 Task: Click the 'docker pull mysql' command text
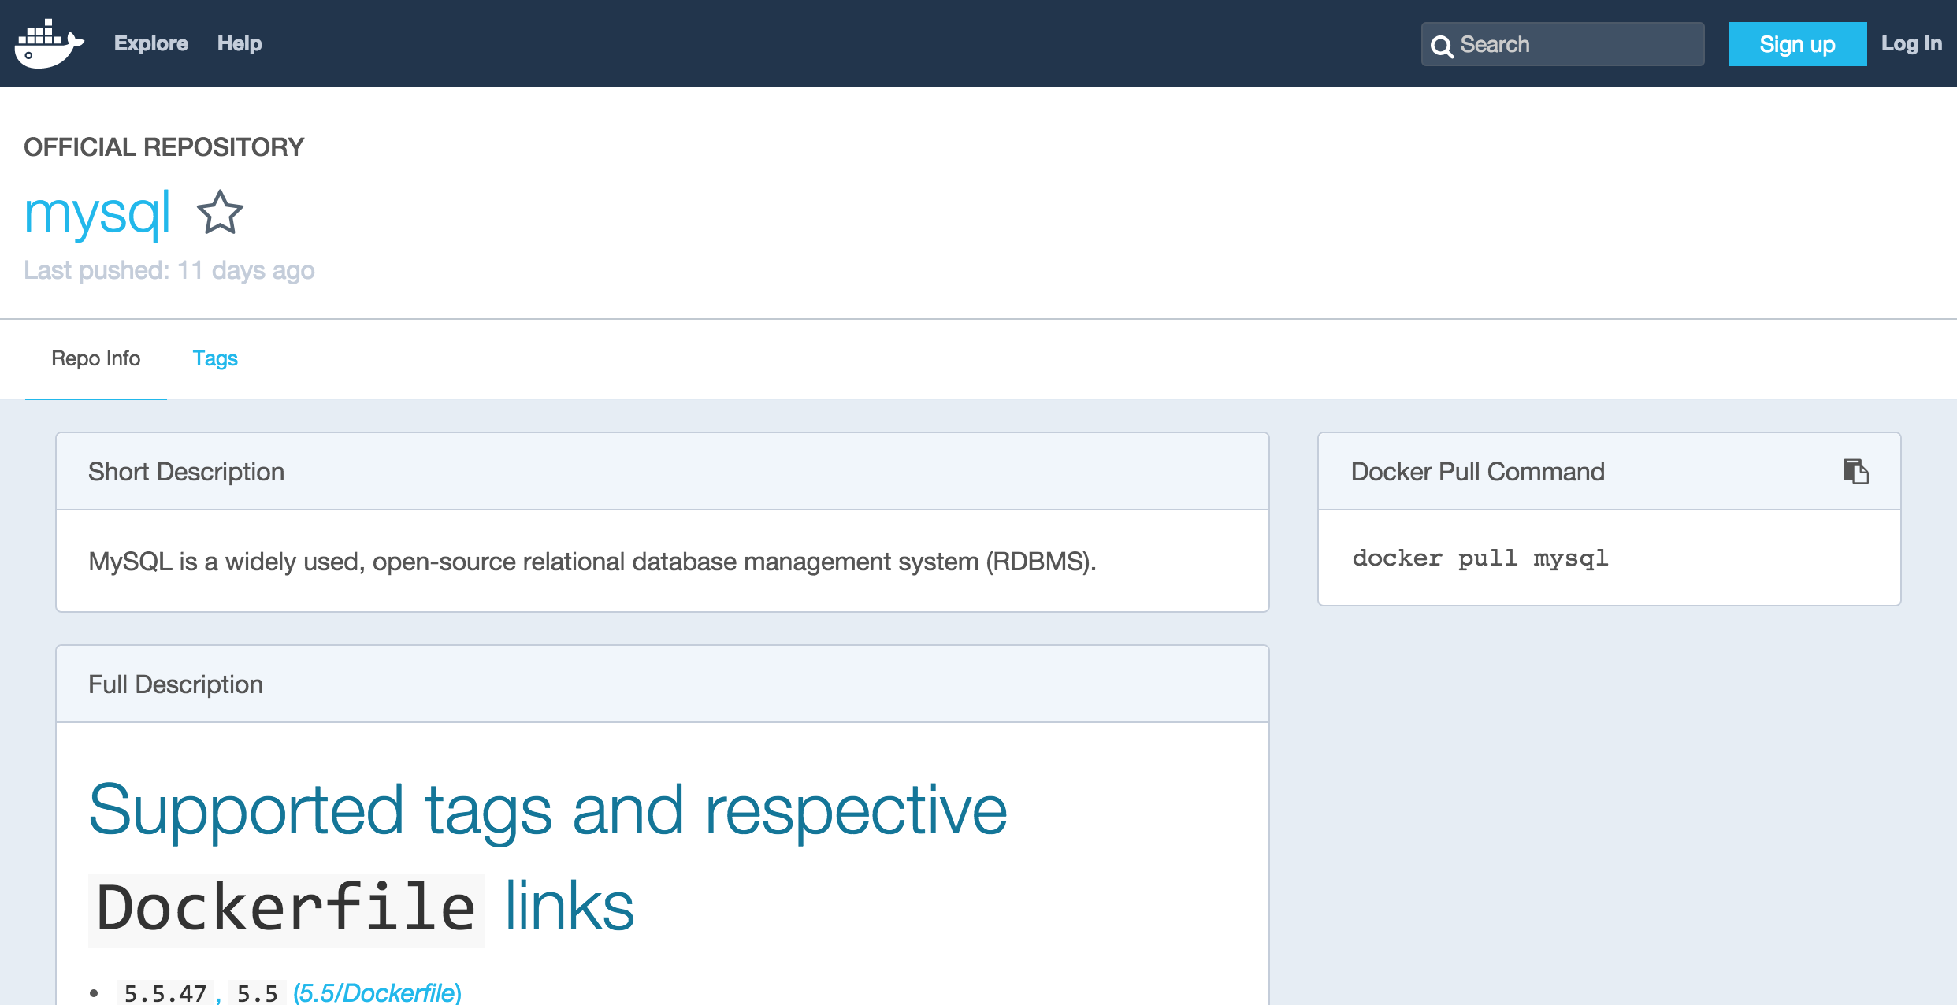1480,558
